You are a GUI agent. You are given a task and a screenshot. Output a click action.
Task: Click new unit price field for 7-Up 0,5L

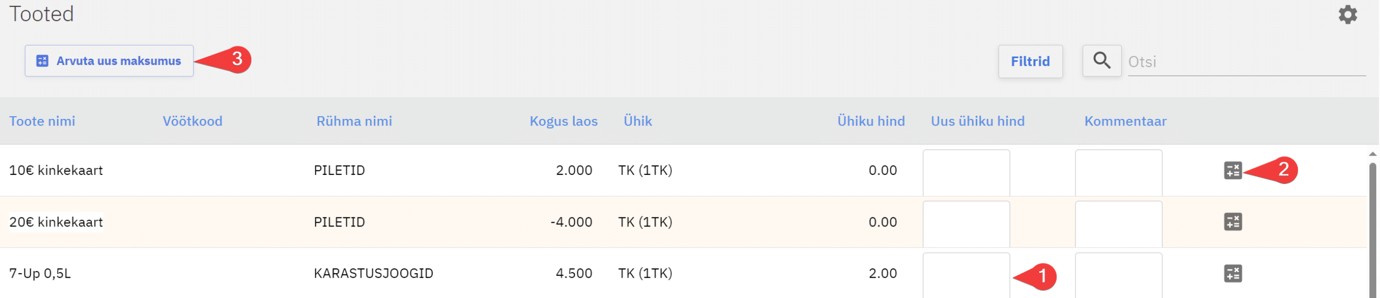point(965,274)
